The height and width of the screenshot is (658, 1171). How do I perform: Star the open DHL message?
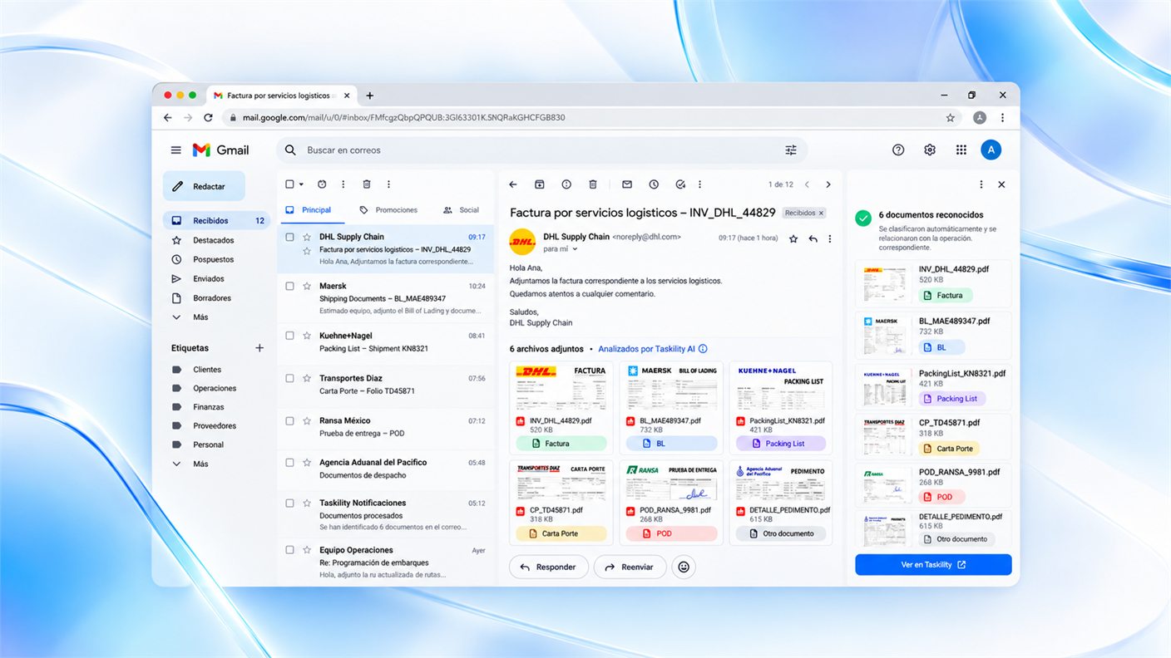[x=793, y=238]
